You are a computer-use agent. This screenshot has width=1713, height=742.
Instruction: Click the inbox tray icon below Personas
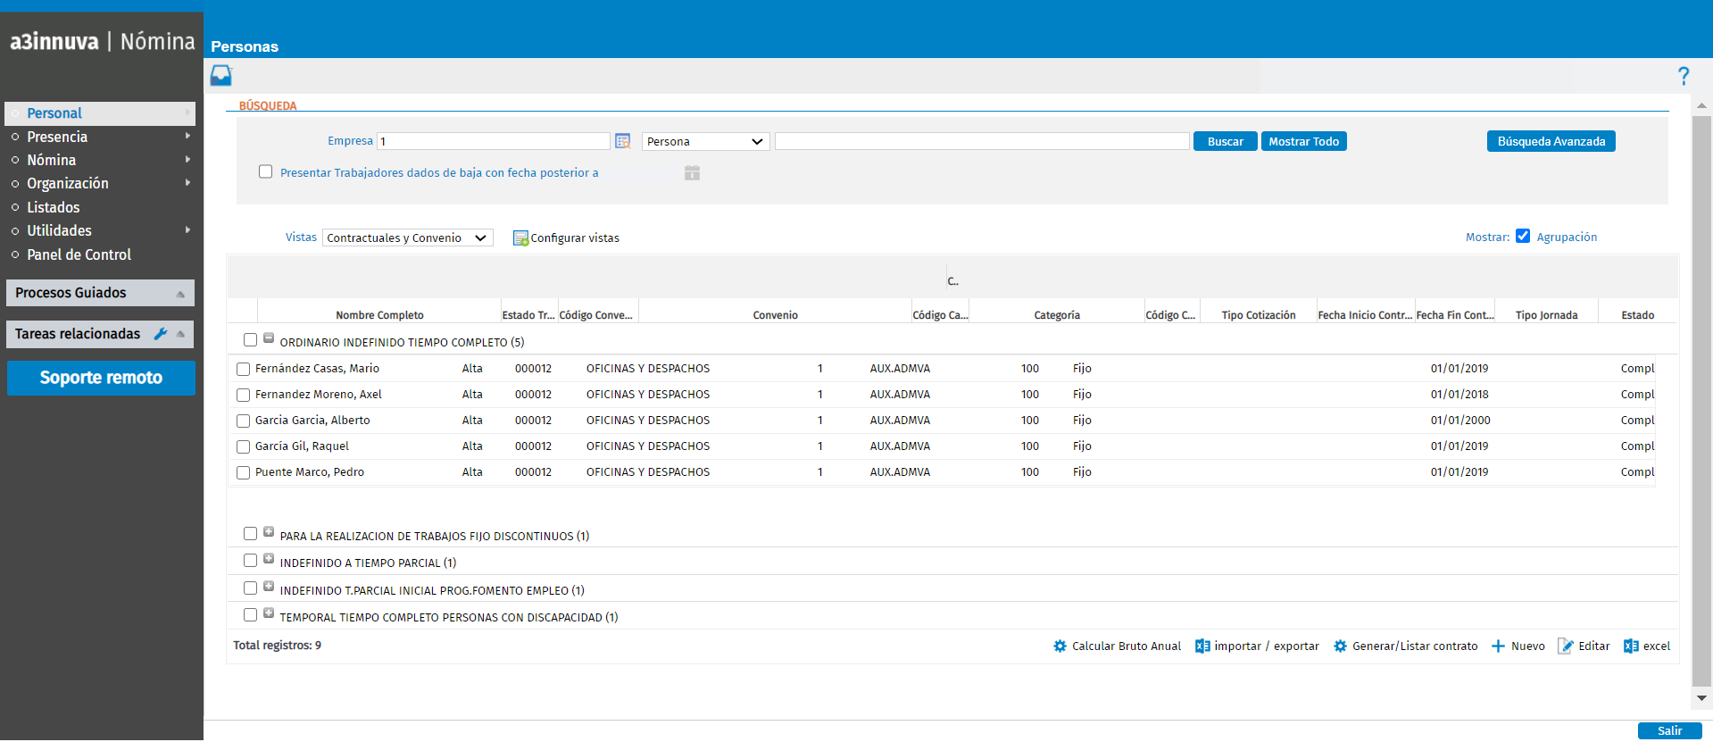pyautogui.click(x=220, y=76)
